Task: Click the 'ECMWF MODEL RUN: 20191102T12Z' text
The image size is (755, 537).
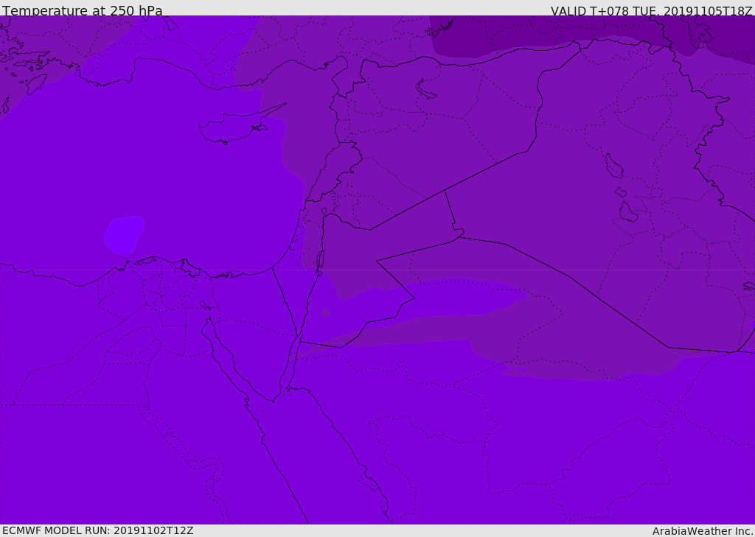Action: [98, 530]
